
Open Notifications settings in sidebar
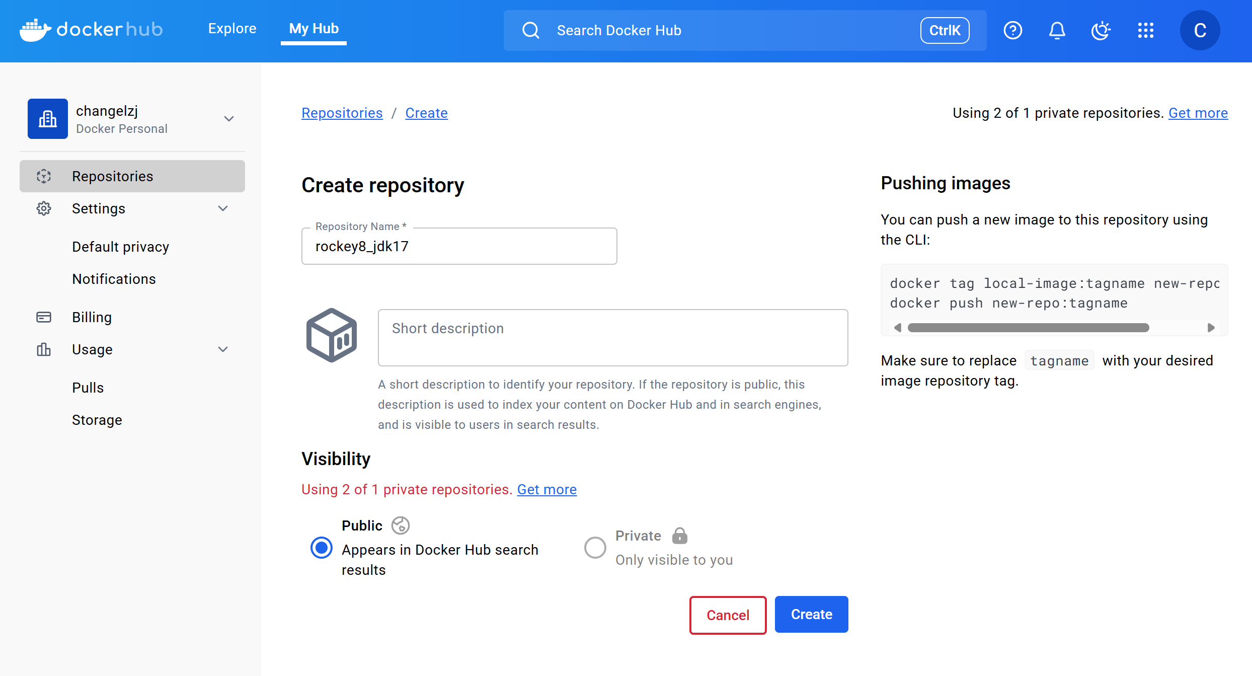114,279
